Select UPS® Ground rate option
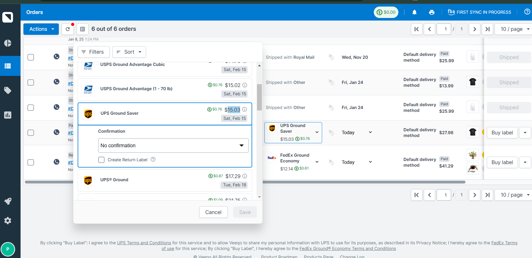The width and height of the screenshot is (532, 258). [x=165, y=180]
